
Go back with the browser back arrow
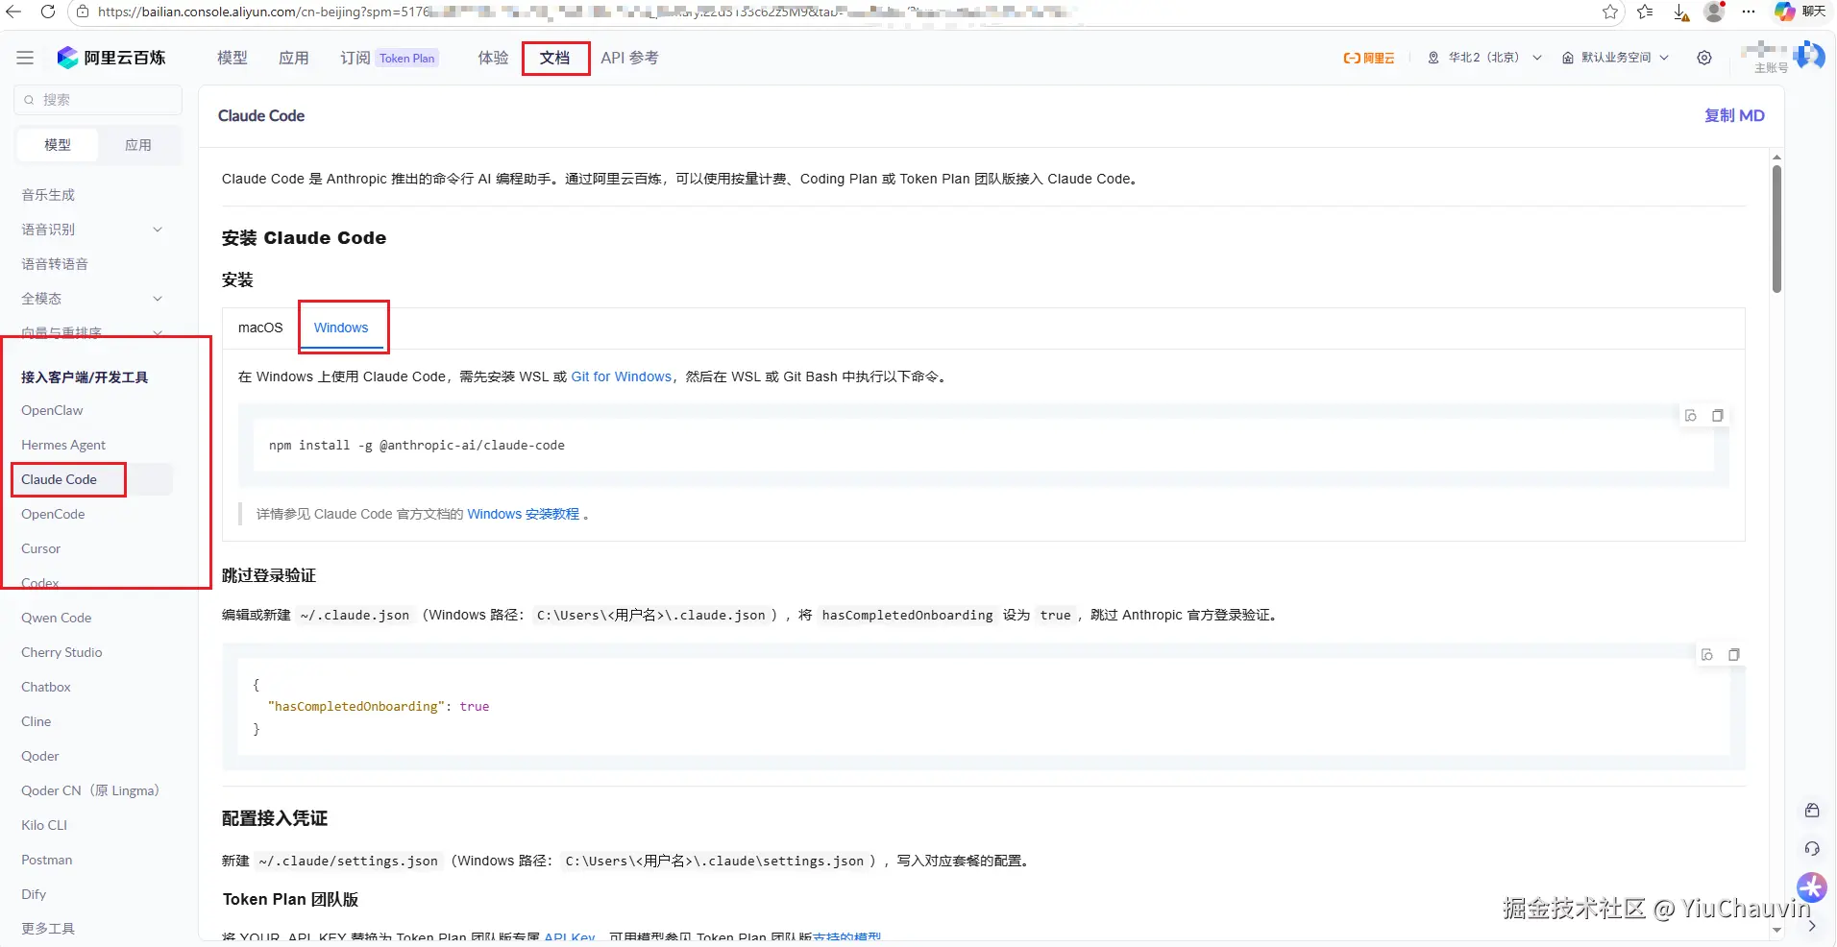tap(13, 12)
